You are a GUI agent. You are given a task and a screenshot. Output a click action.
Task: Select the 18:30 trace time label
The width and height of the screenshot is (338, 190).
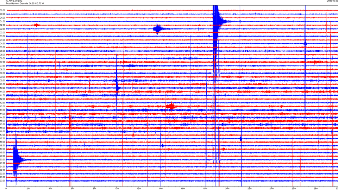pos(3,146)
